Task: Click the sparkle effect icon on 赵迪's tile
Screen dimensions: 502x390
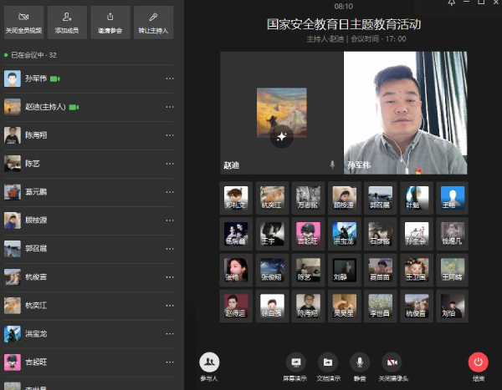Action: (281, 136)
